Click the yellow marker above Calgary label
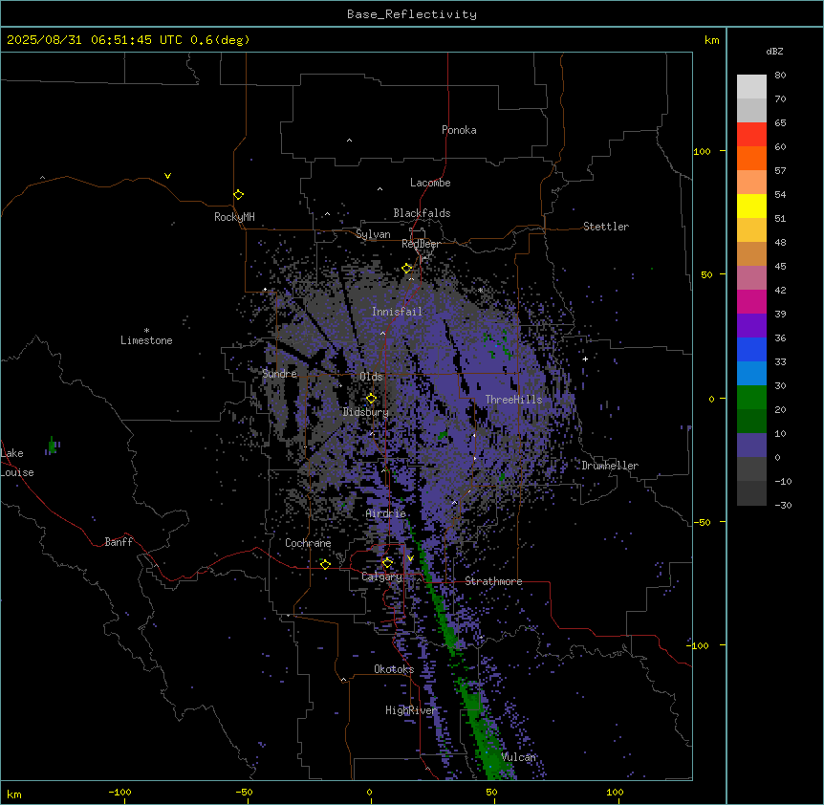 click(x=387, y=563)
